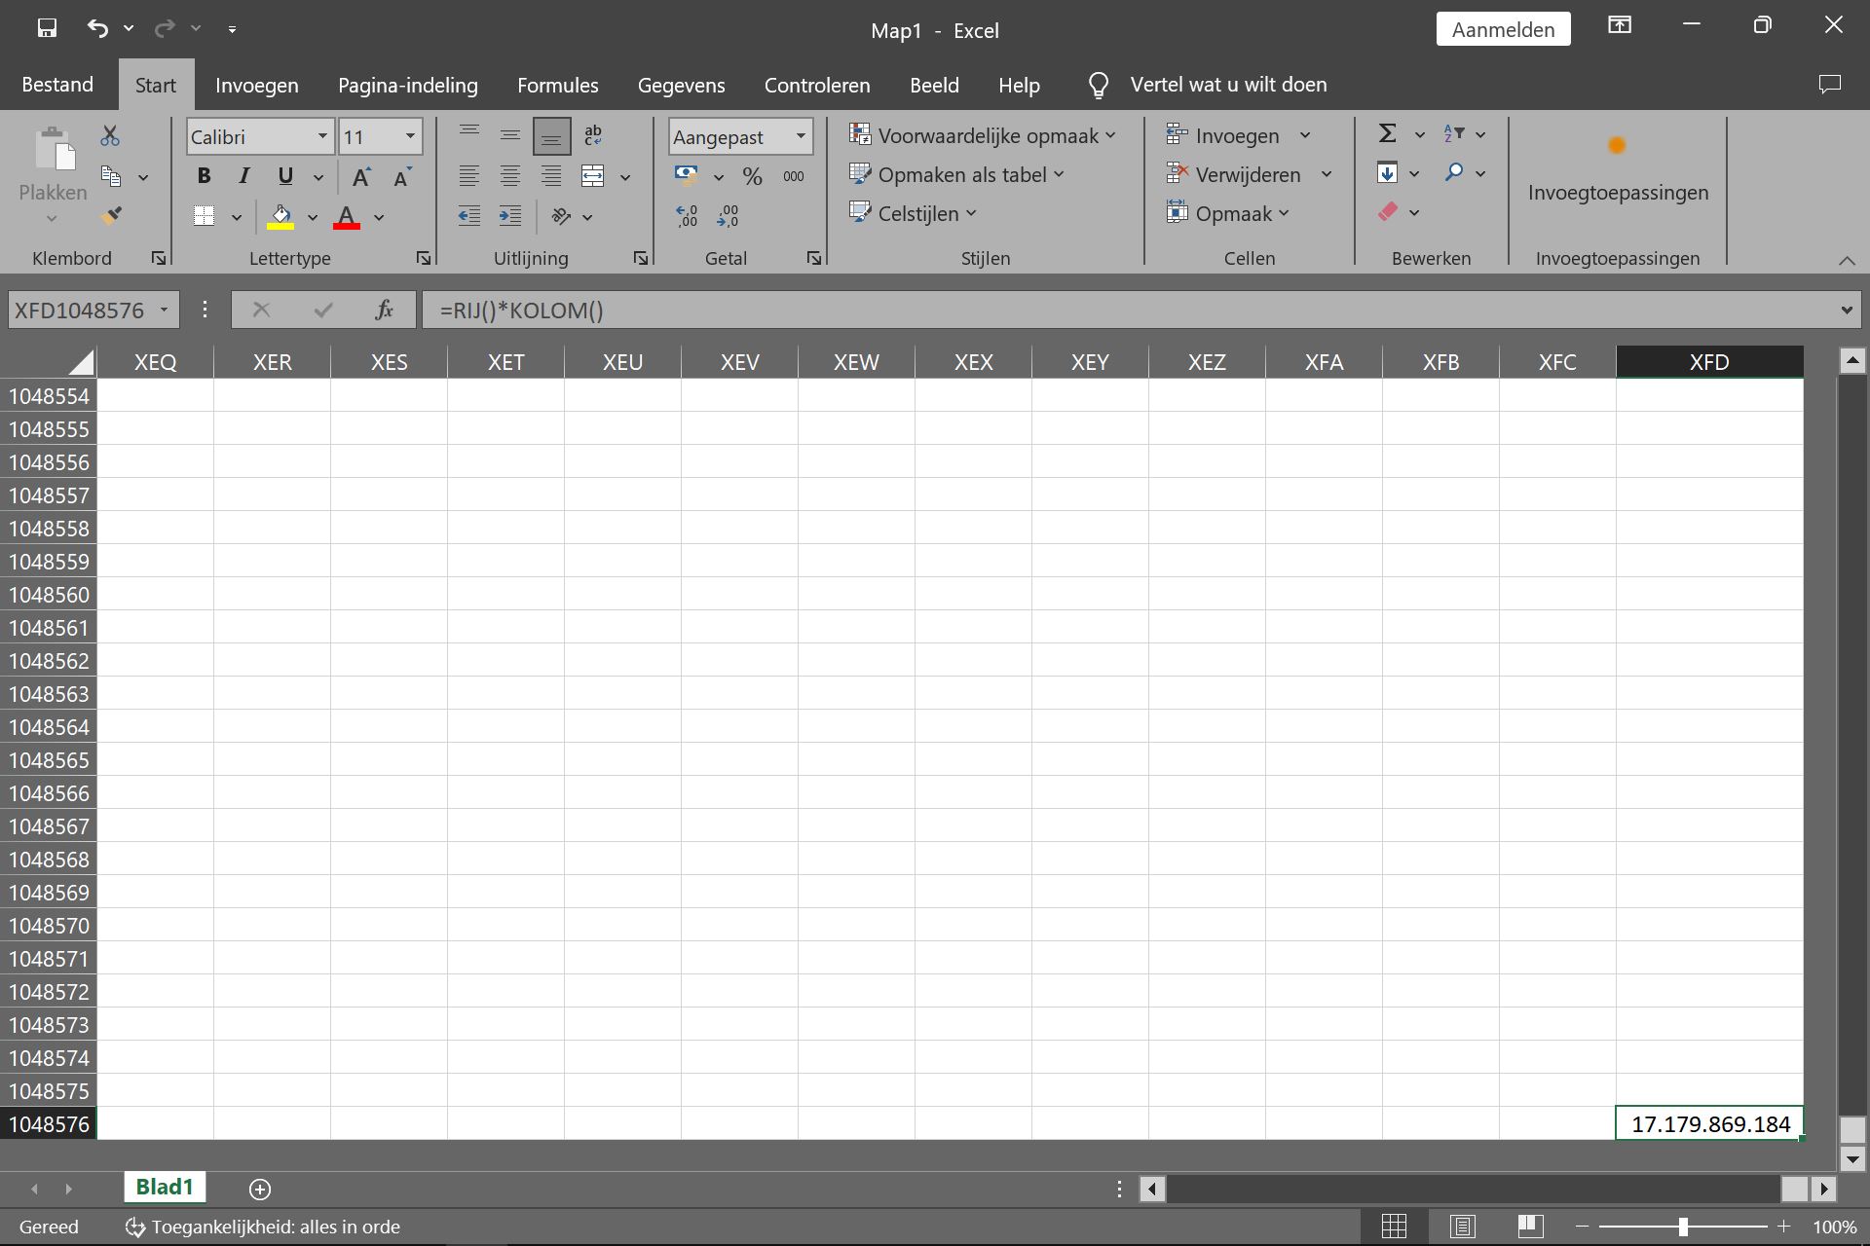Increase font size with larger A icon
This screenshot has height=1246, width=1870.
(x=361, y=177)
